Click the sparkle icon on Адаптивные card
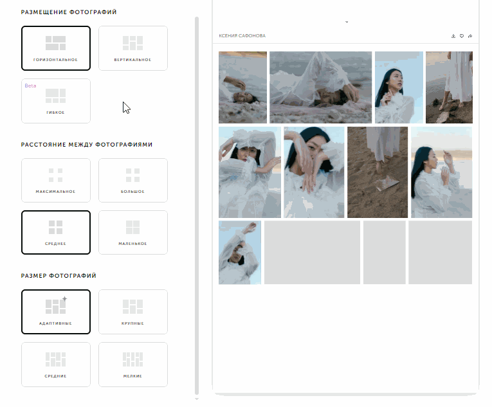Image resolution: width=492 pixels, height=407 pixels. point(64,298)
